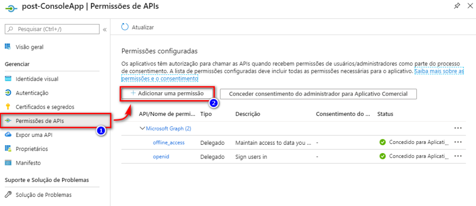Click Conceder consentimento do administrador button
Image resolution: width=476 pixels, height=206 pixels.
coord(318,94)
